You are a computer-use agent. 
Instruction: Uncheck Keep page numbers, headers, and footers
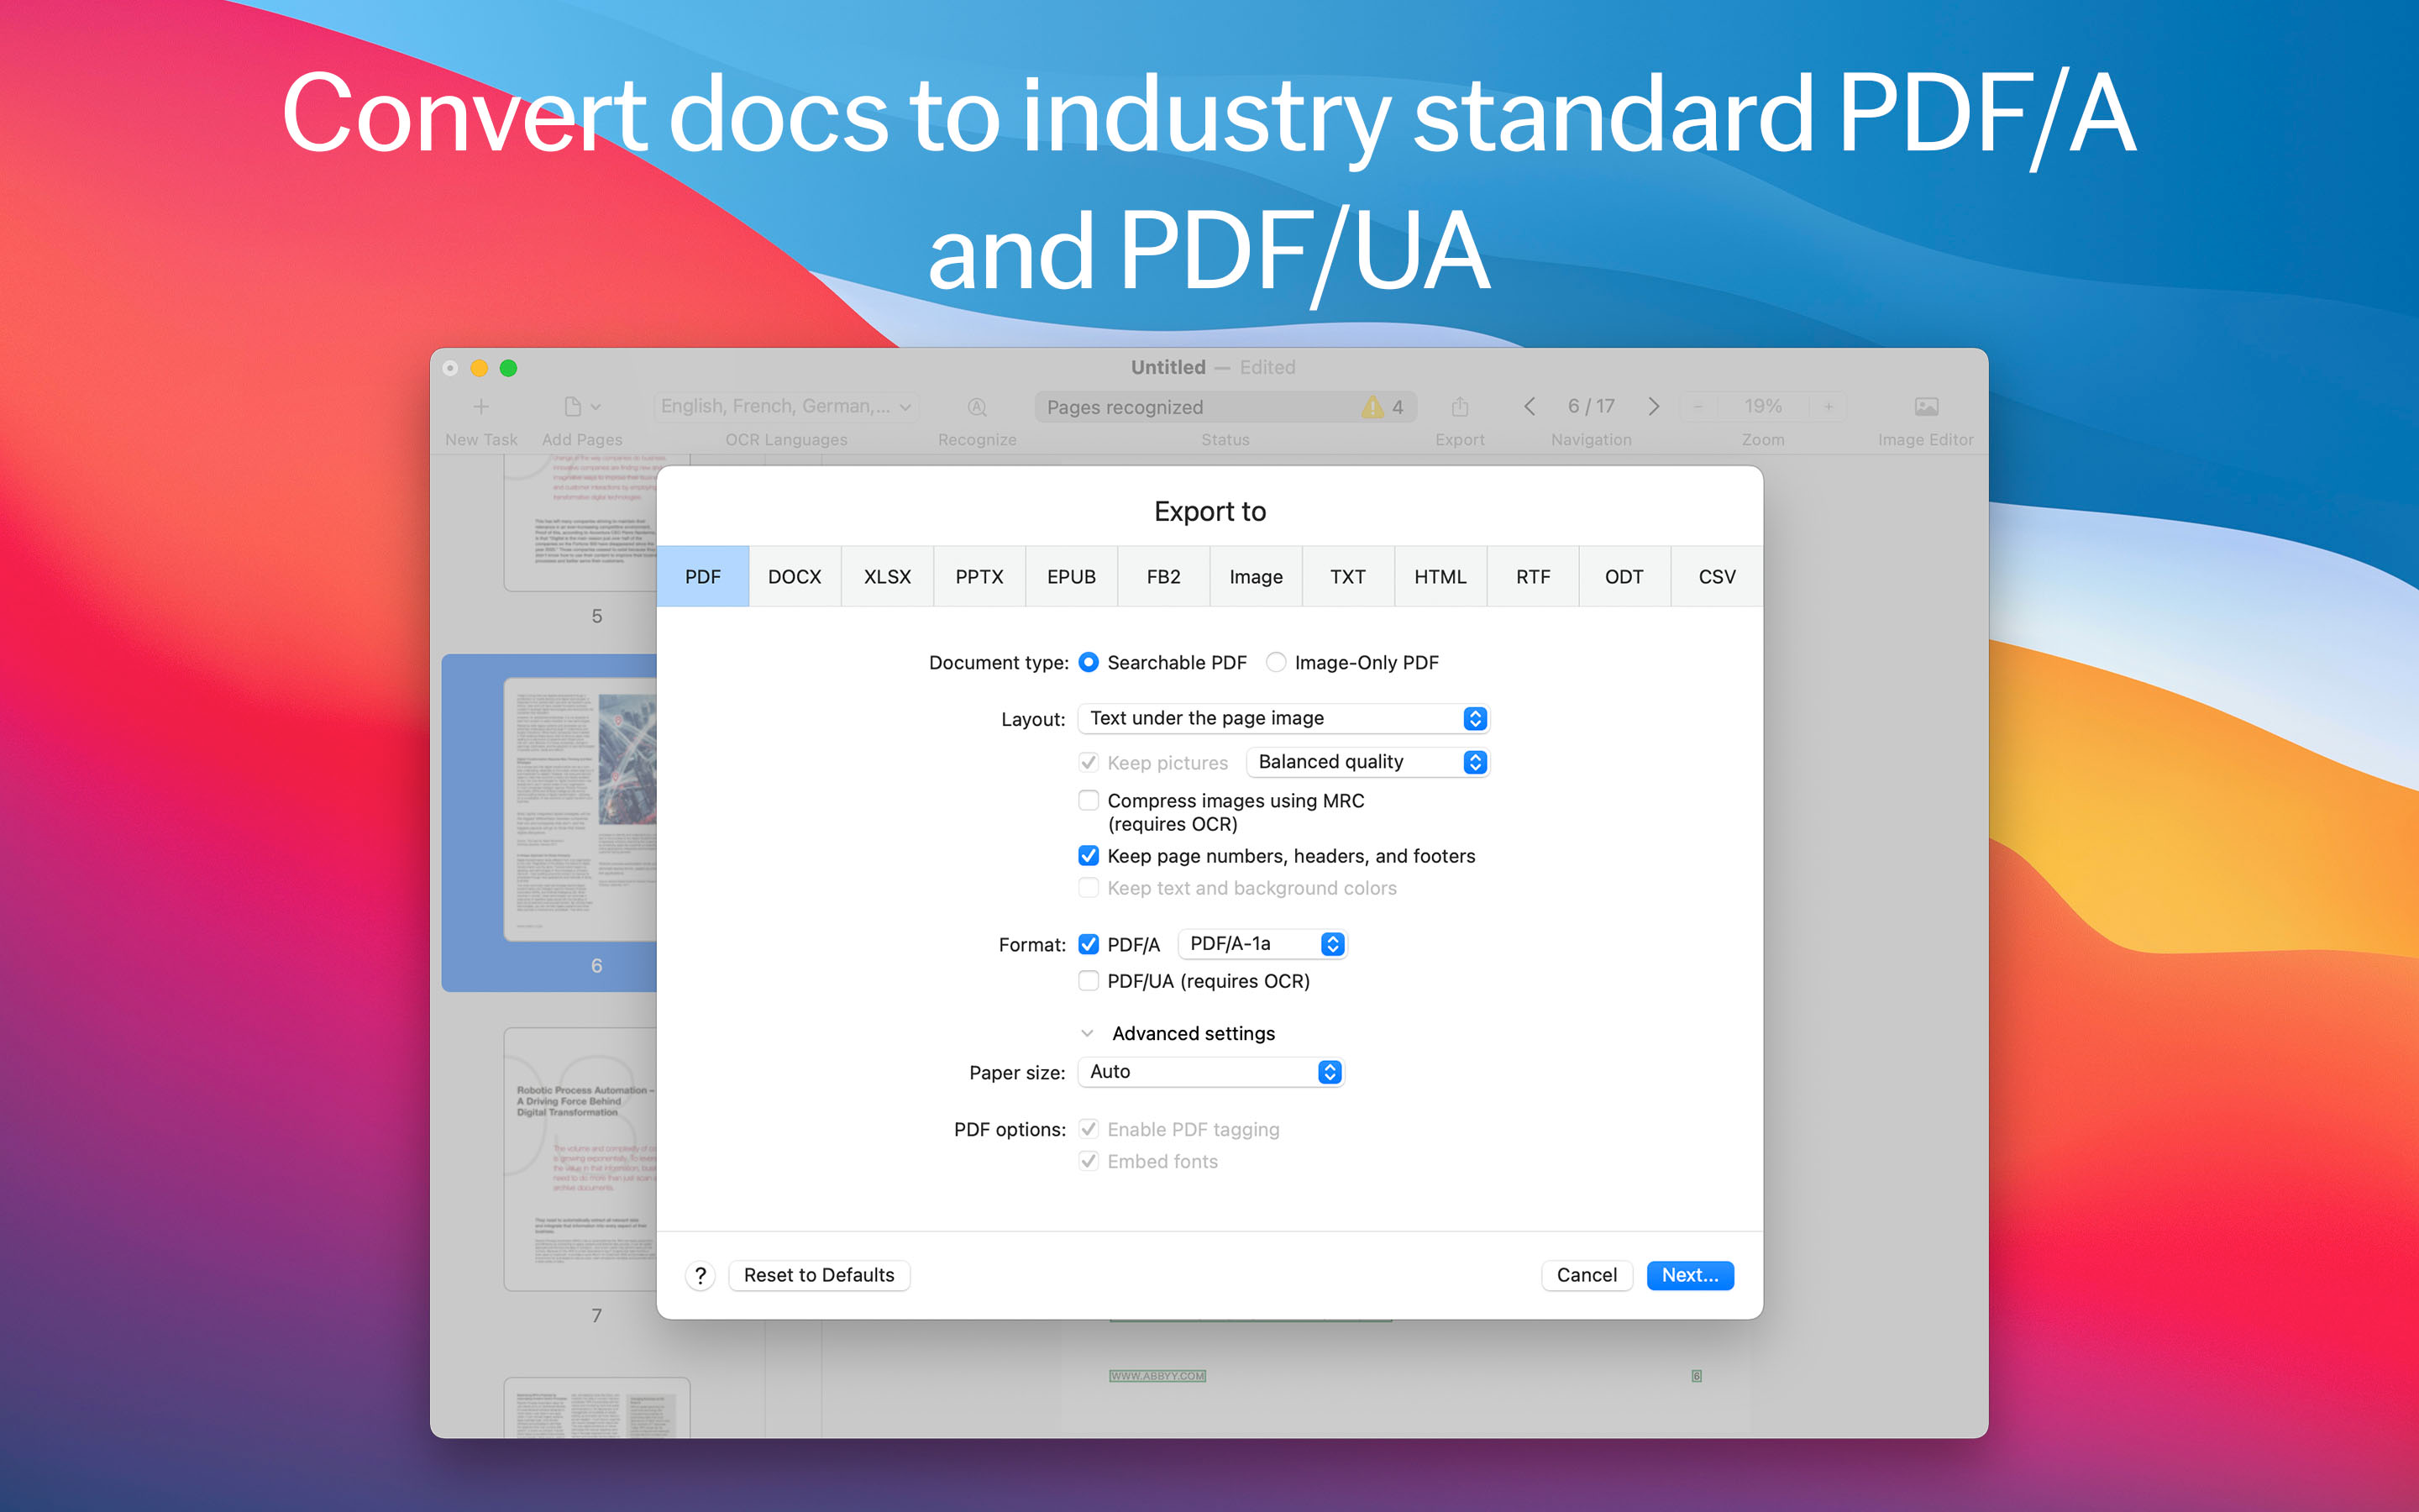pos(1089,856)
